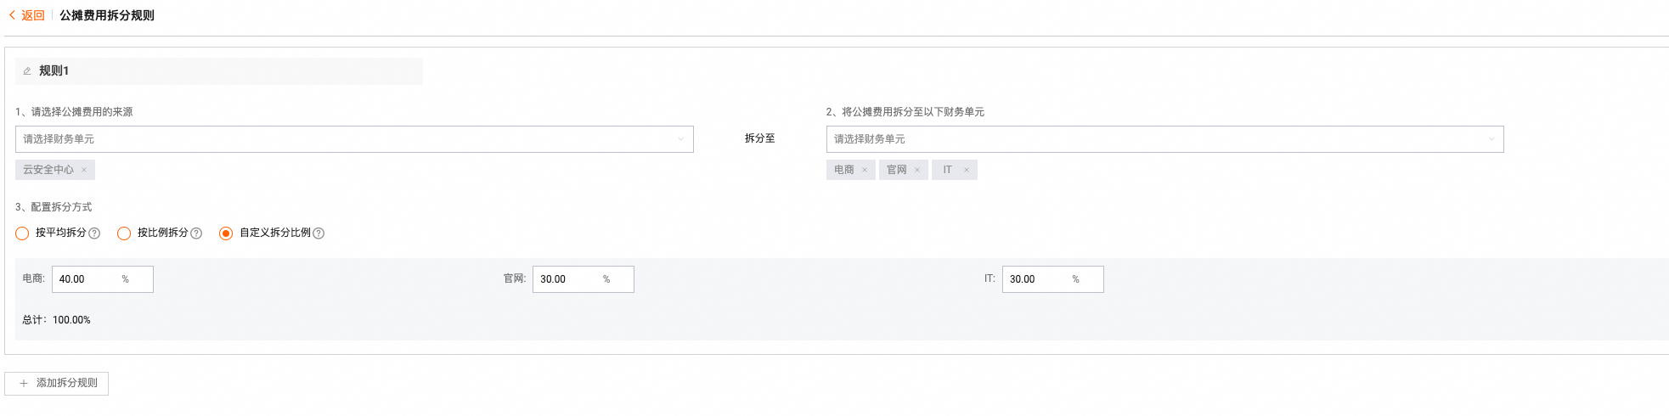Screen dimensions: 1669x416
Task: Click the help icon next to 按比例拆分
Action: 196,233
